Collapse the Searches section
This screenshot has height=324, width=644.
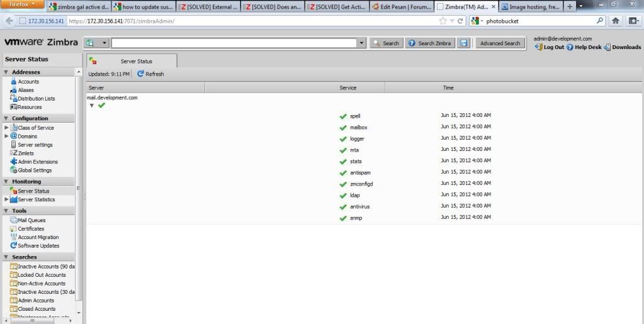click(6, 257)
